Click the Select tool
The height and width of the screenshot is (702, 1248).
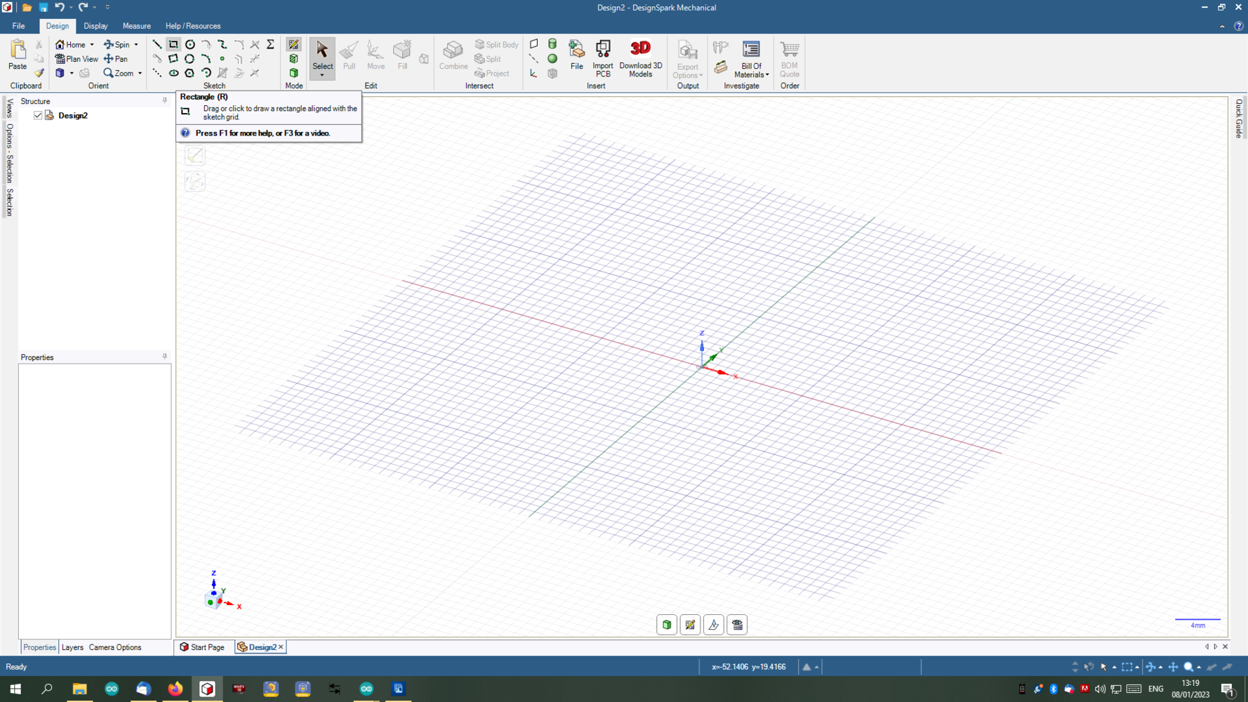coord(322,56)
